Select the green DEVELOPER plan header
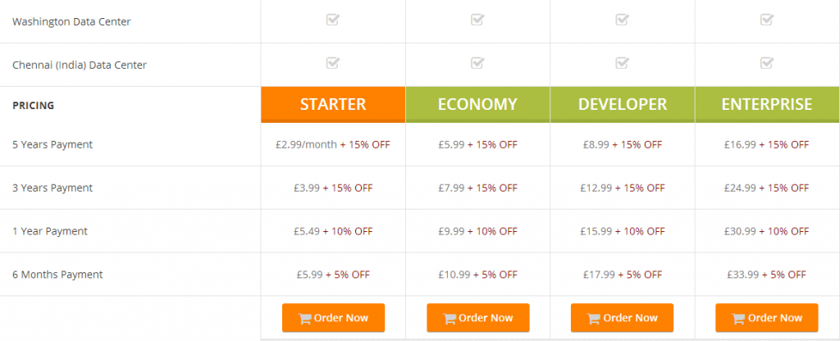Screen dimensions: 840x341 click(x=623, y=104)
